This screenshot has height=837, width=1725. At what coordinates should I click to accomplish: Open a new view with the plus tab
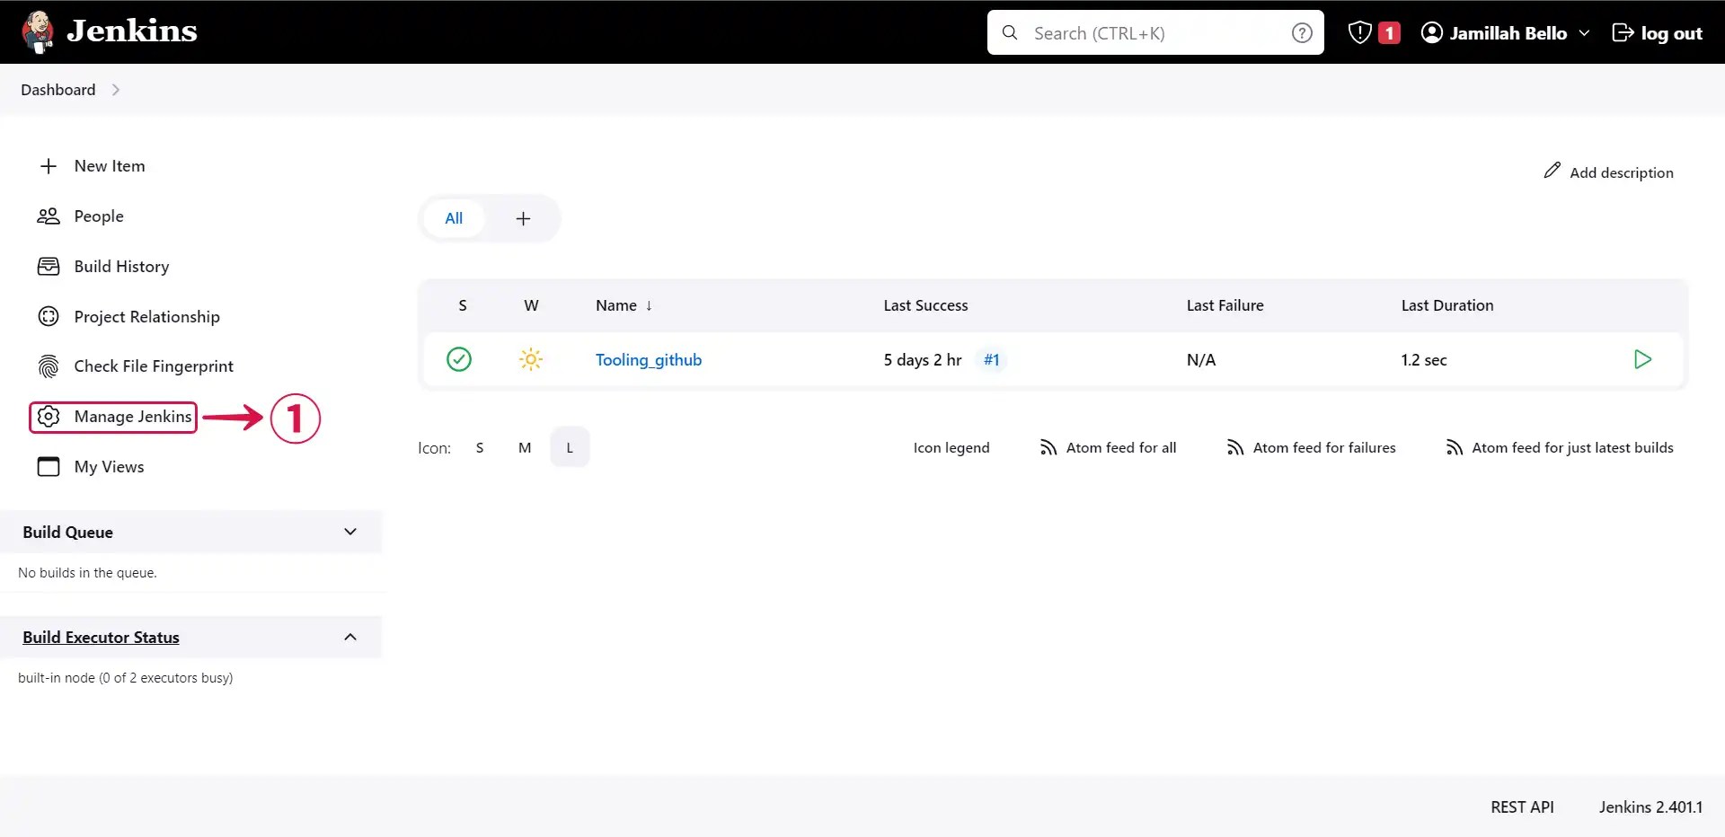tap(523, 218)
